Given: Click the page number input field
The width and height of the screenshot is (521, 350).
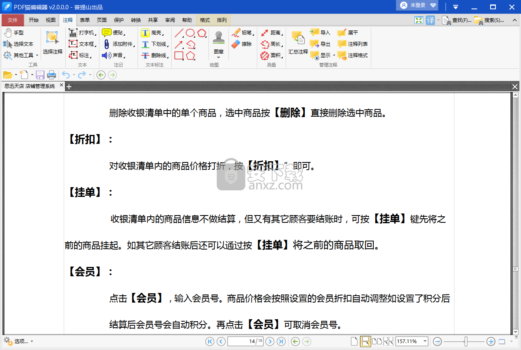Looking at the screenshot, I should 245,341.
